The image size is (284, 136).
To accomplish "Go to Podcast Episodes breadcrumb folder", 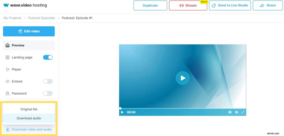I will 42,18.
